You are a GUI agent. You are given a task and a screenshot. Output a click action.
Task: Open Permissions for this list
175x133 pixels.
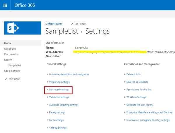pyautogui.click(x=139, y=89)
